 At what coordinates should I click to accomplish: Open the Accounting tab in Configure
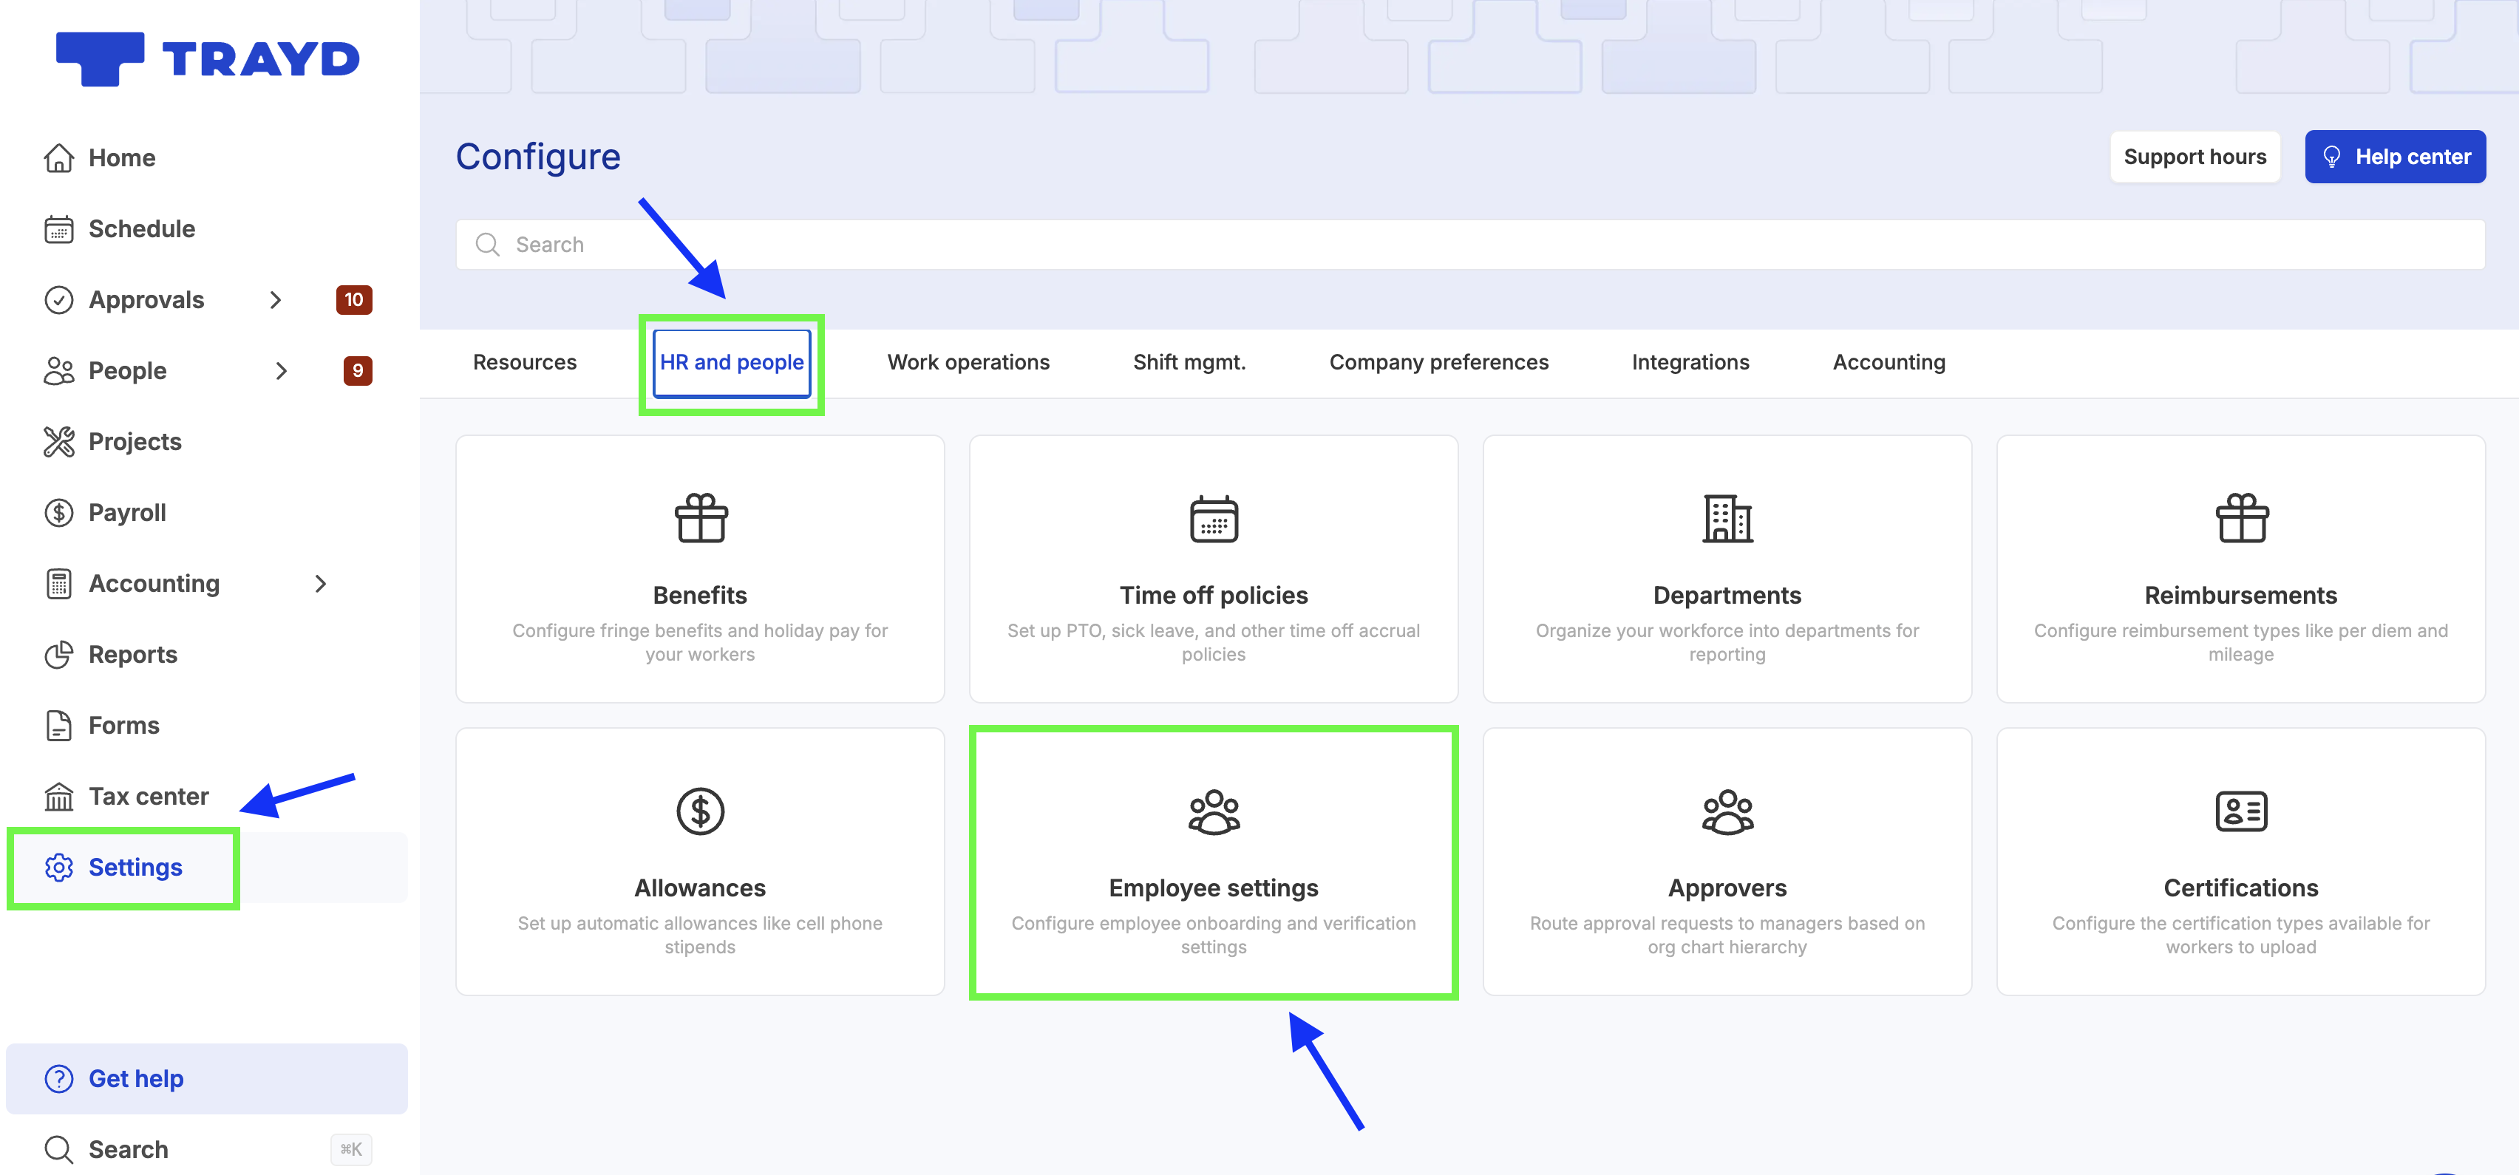pyautogui.click(x=1889, y=363)
